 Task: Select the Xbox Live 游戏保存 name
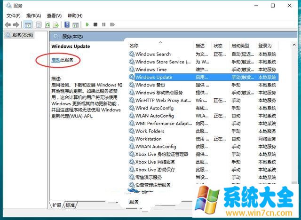pos(155,170)
